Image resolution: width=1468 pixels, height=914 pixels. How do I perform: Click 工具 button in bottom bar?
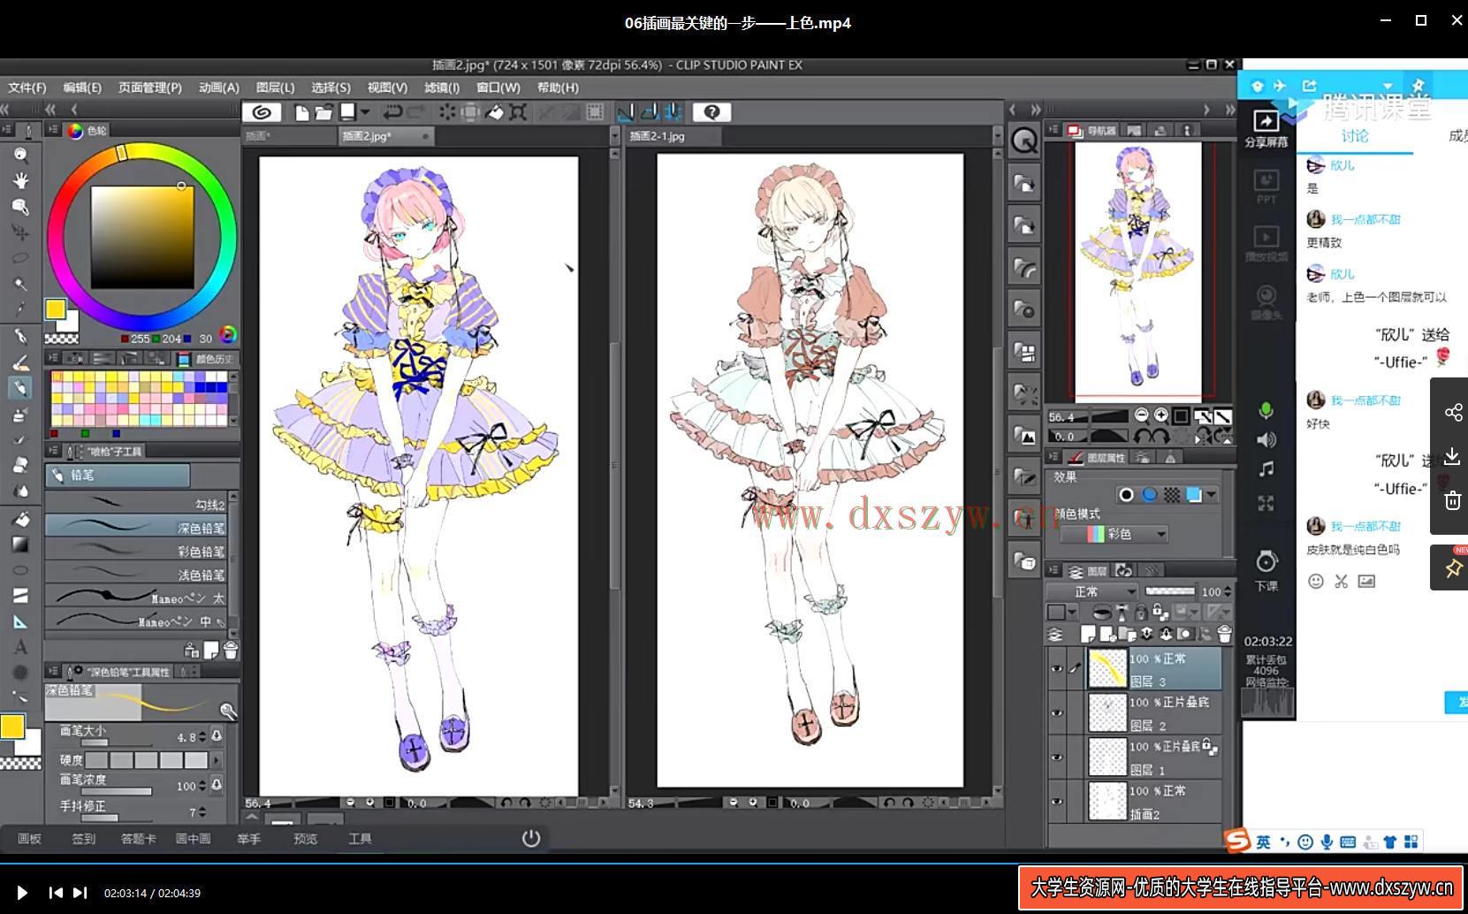(x=360, y=839)
